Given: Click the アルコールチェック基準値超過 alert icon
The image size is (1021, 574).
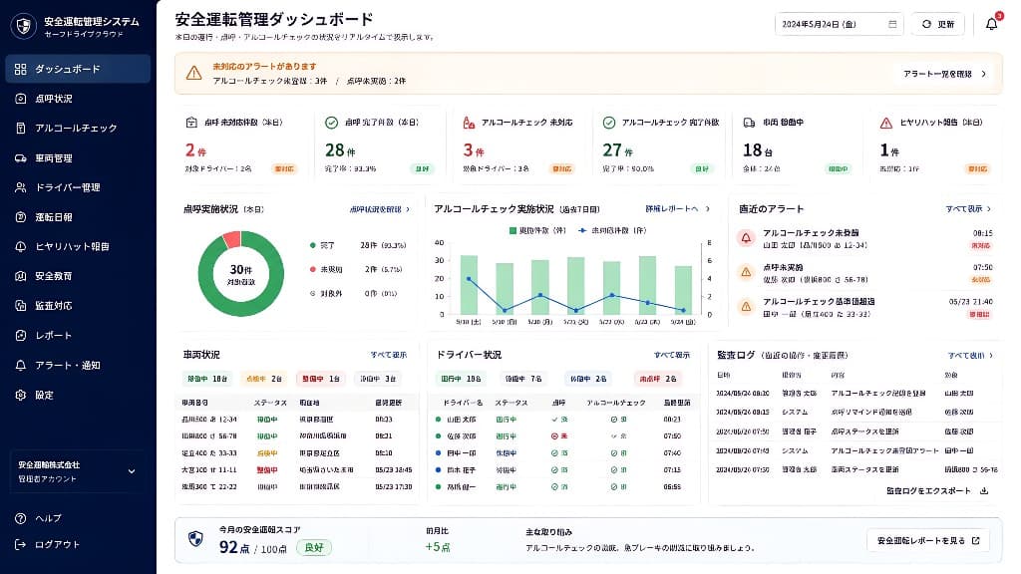Looking at the screenshot, I should pyautogui.click(x=746, y=307).
